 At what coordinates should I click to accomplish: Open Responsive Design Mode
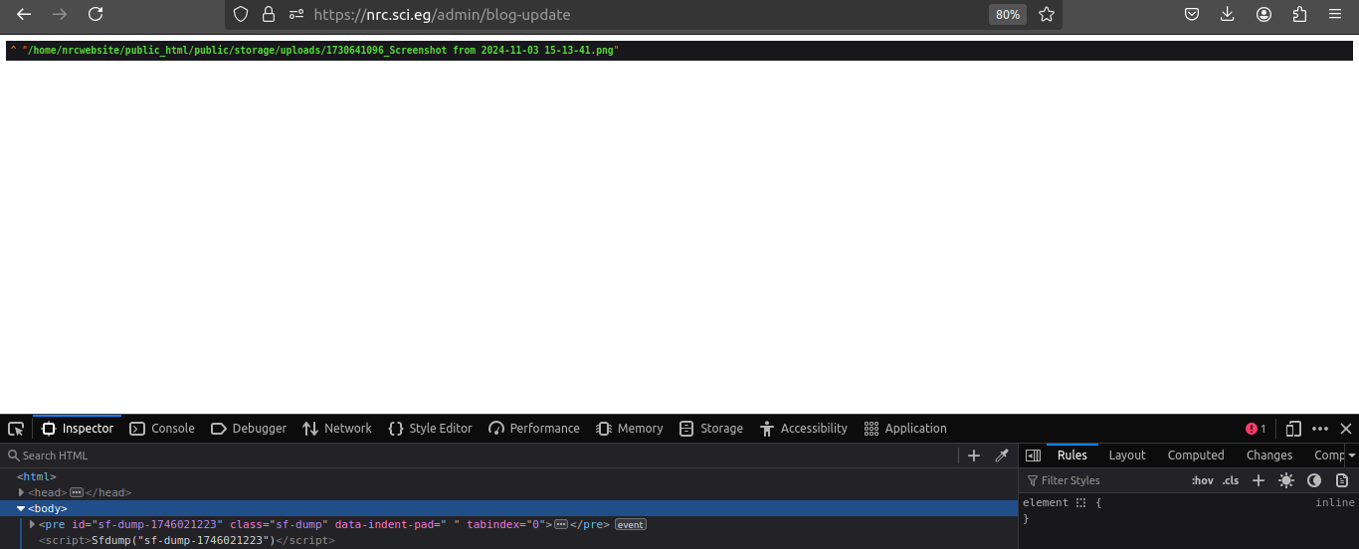coord(1293,429)
